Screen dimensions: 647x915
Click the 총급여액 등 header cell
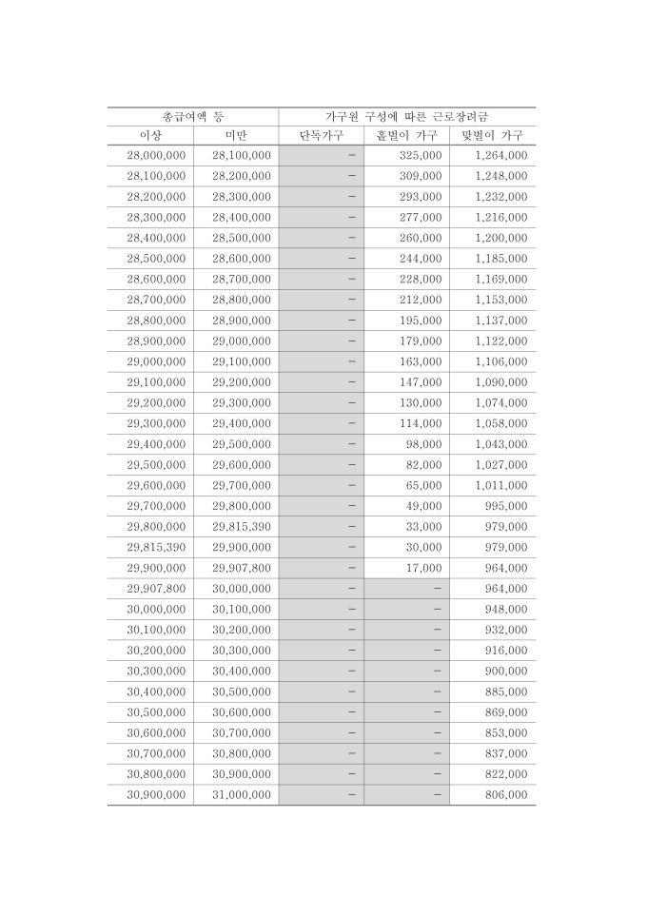click(x=193, y=116)
